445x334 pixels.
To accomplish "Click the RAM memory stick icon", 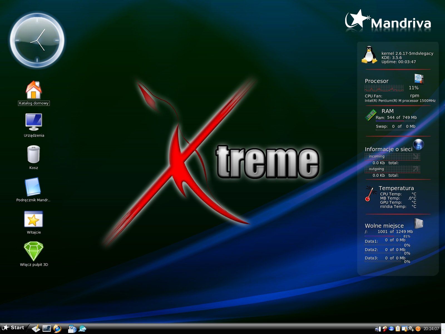I will tap(370, 115).
